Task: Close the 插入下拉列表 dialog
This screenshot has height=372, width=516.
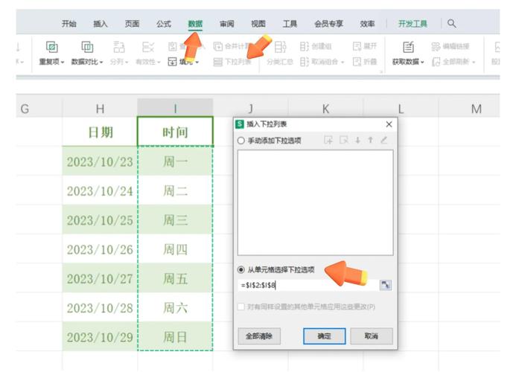Action: [x=389, y=124]
